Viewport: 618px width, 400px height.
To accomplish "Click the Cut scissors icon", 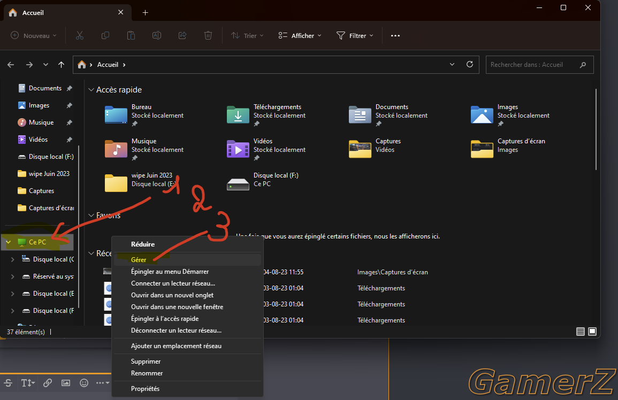I will pos(80,35).
